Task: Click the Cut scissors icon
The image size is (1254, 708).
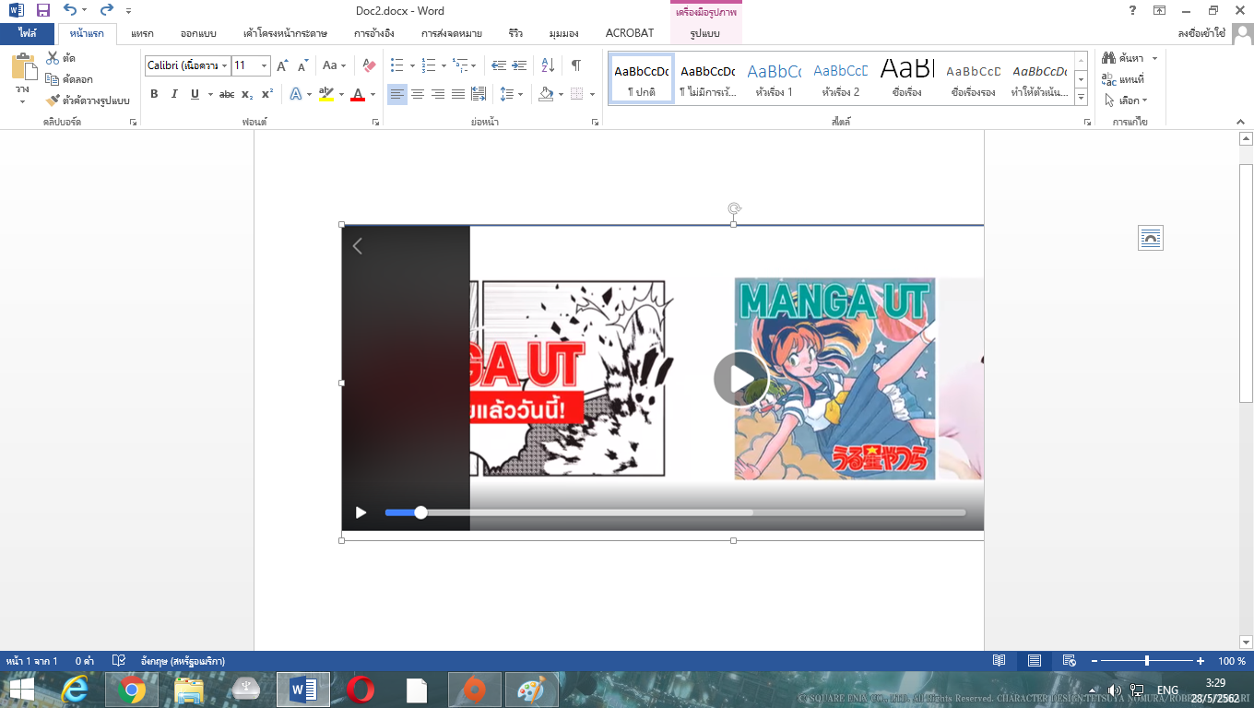Action: [53, 58]
